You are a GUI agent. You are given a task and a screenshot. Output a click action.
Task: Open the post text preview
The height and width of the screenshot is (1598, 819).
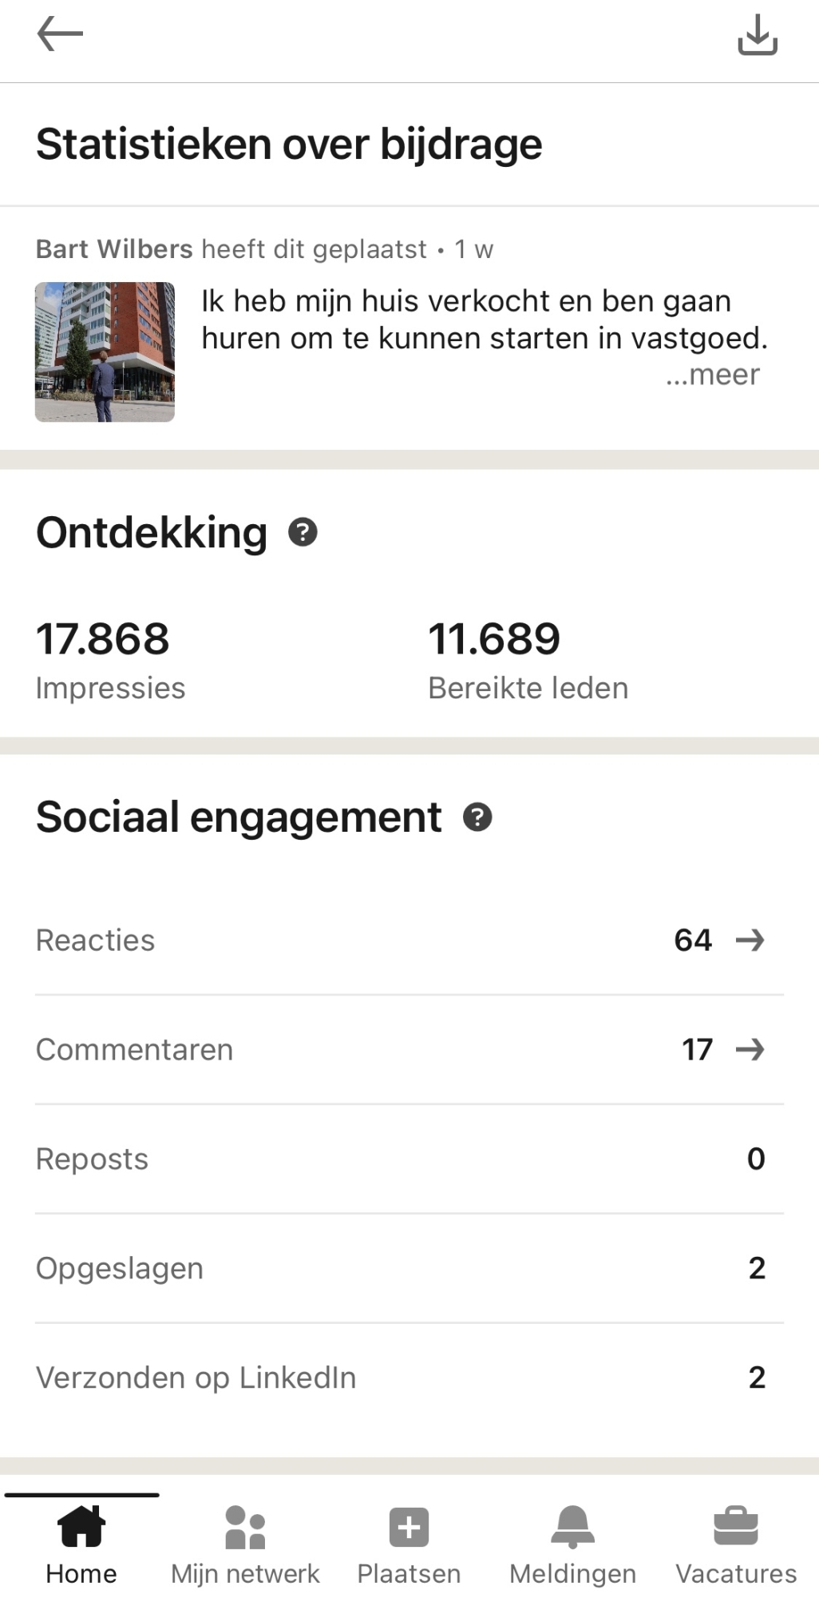click(x=484, y=320)
